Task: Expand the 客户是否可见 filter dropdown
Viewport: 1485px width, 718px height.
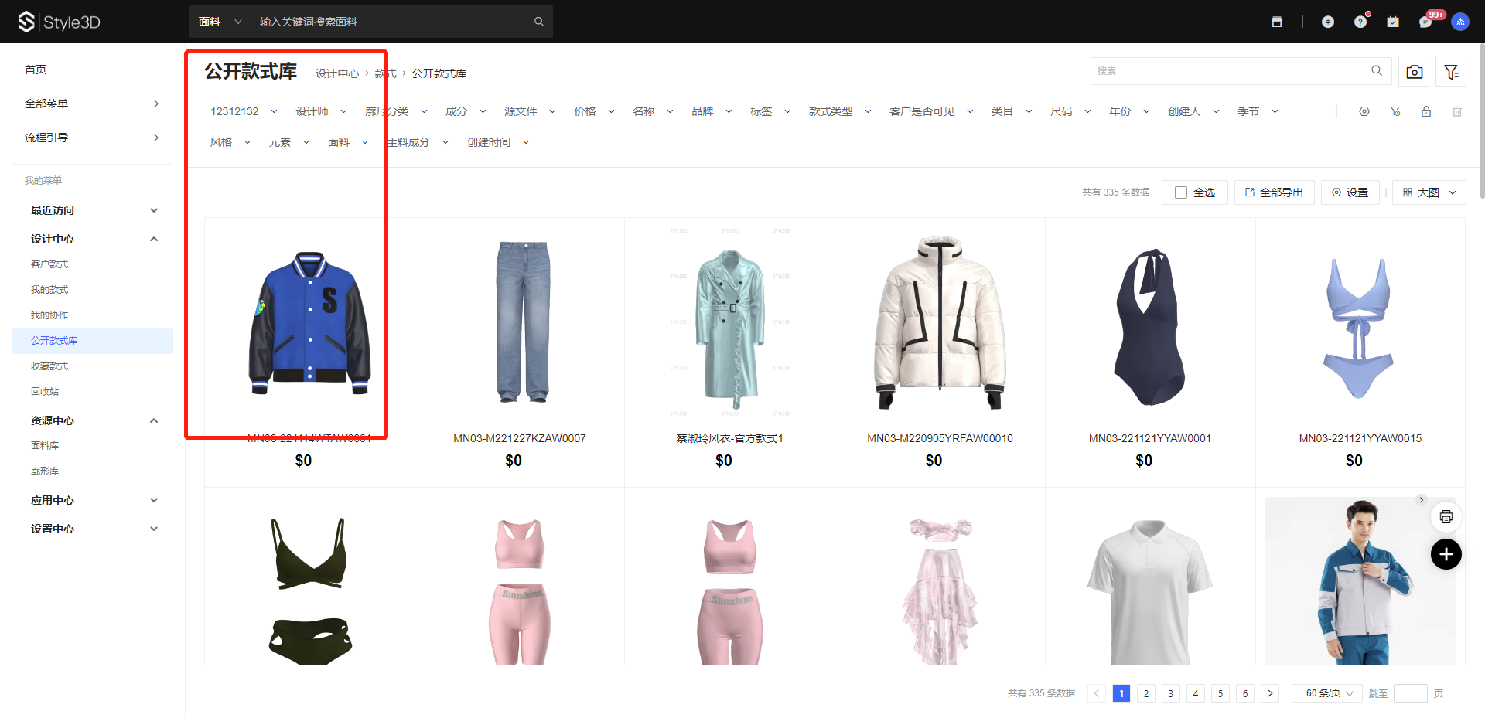Action: (931, 111)
